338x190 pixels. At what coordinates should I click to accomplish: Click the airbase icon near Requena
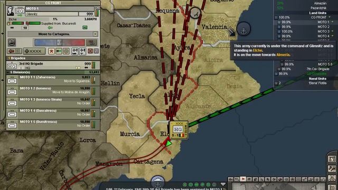(195, 13)
